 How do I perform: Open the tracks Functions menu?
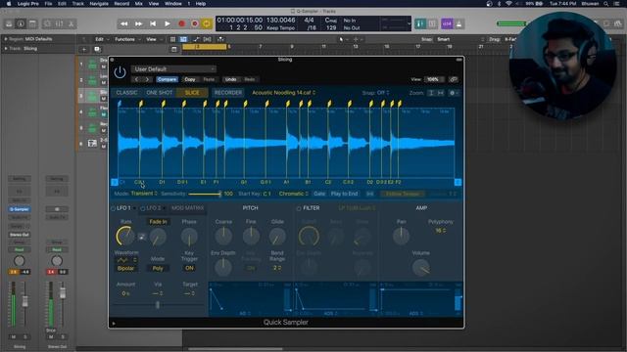click(x=127, y=39)
